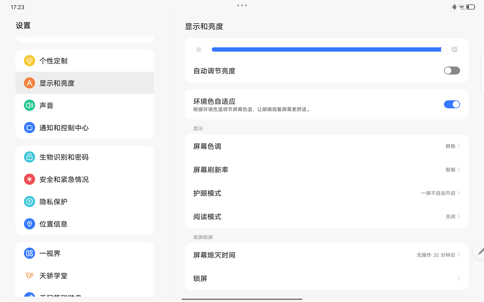Expand the 阅读模式 setting
The image size is (484, 302).
click(458, 216)
